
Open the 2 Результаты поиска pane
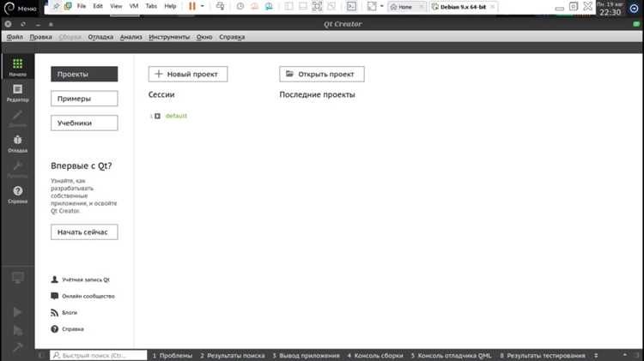pos(233,356)
